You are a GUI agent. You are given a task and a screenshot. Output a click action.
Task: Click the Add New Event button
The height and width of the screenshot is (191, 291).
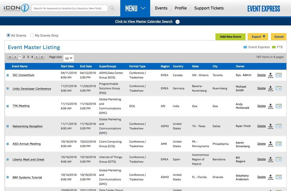coord(230,37)
